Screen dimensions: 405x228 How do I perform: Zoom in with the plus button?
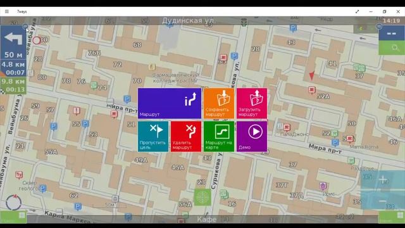click(x=383, y=180)
